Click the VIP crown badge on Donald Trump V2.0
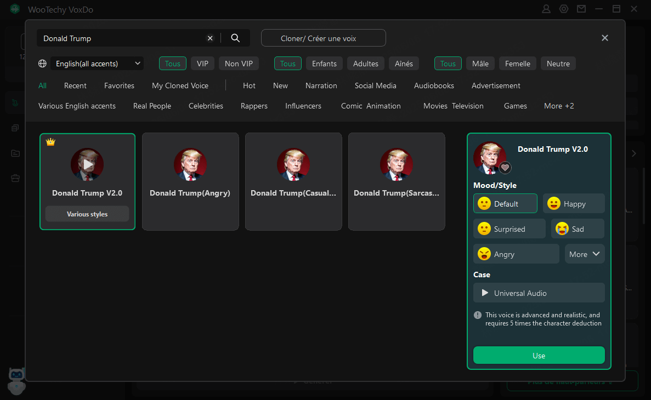Image resolution: width=651 pixels, height=400 pixels. [50, 142]
